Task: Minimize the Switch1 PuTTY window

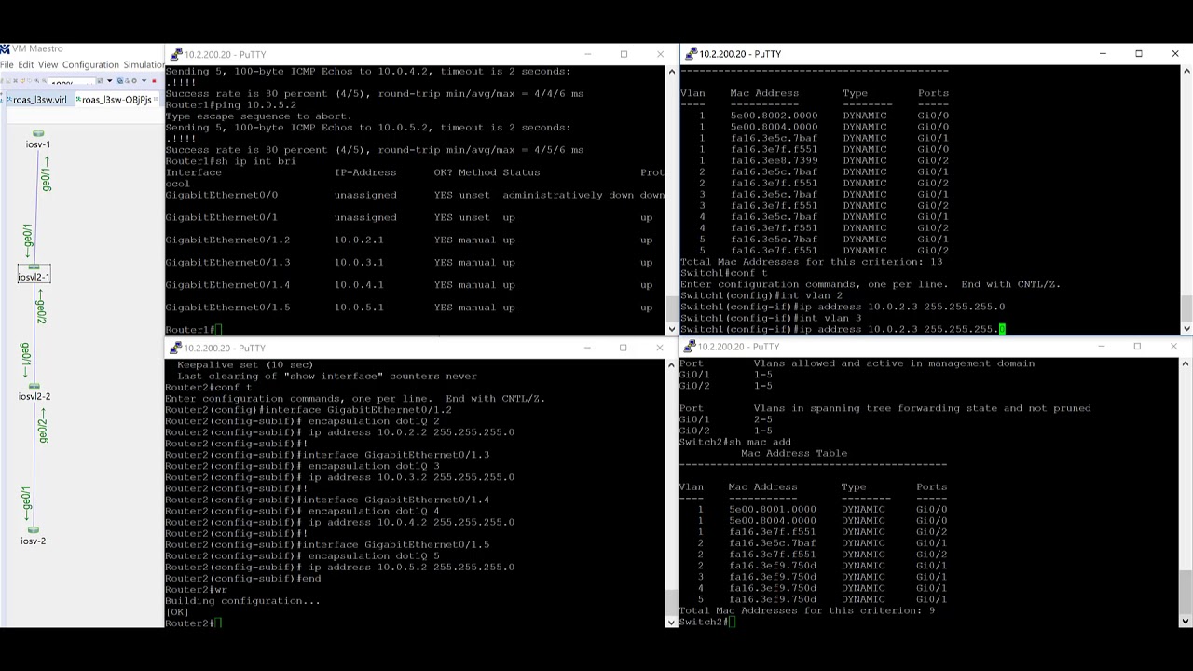Action: click(1103, 54)
